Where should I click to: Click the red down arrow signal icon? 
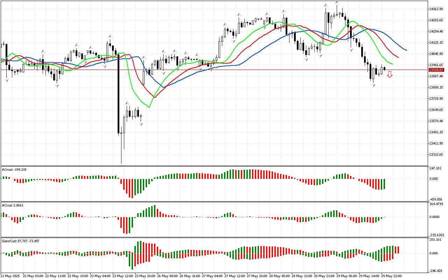[x=390, y=74]
